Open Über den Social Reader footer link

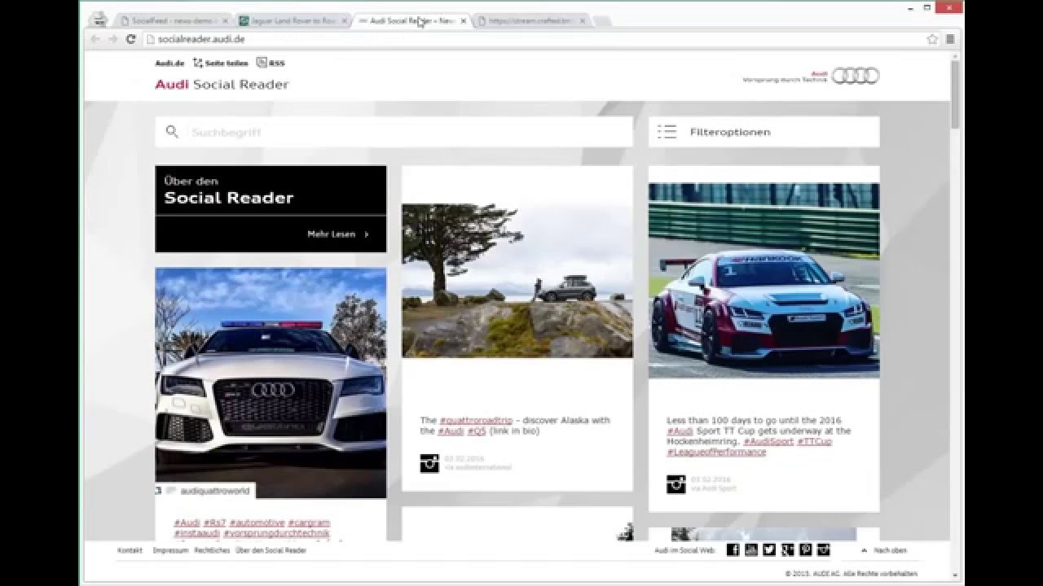[x=271, y=551]
